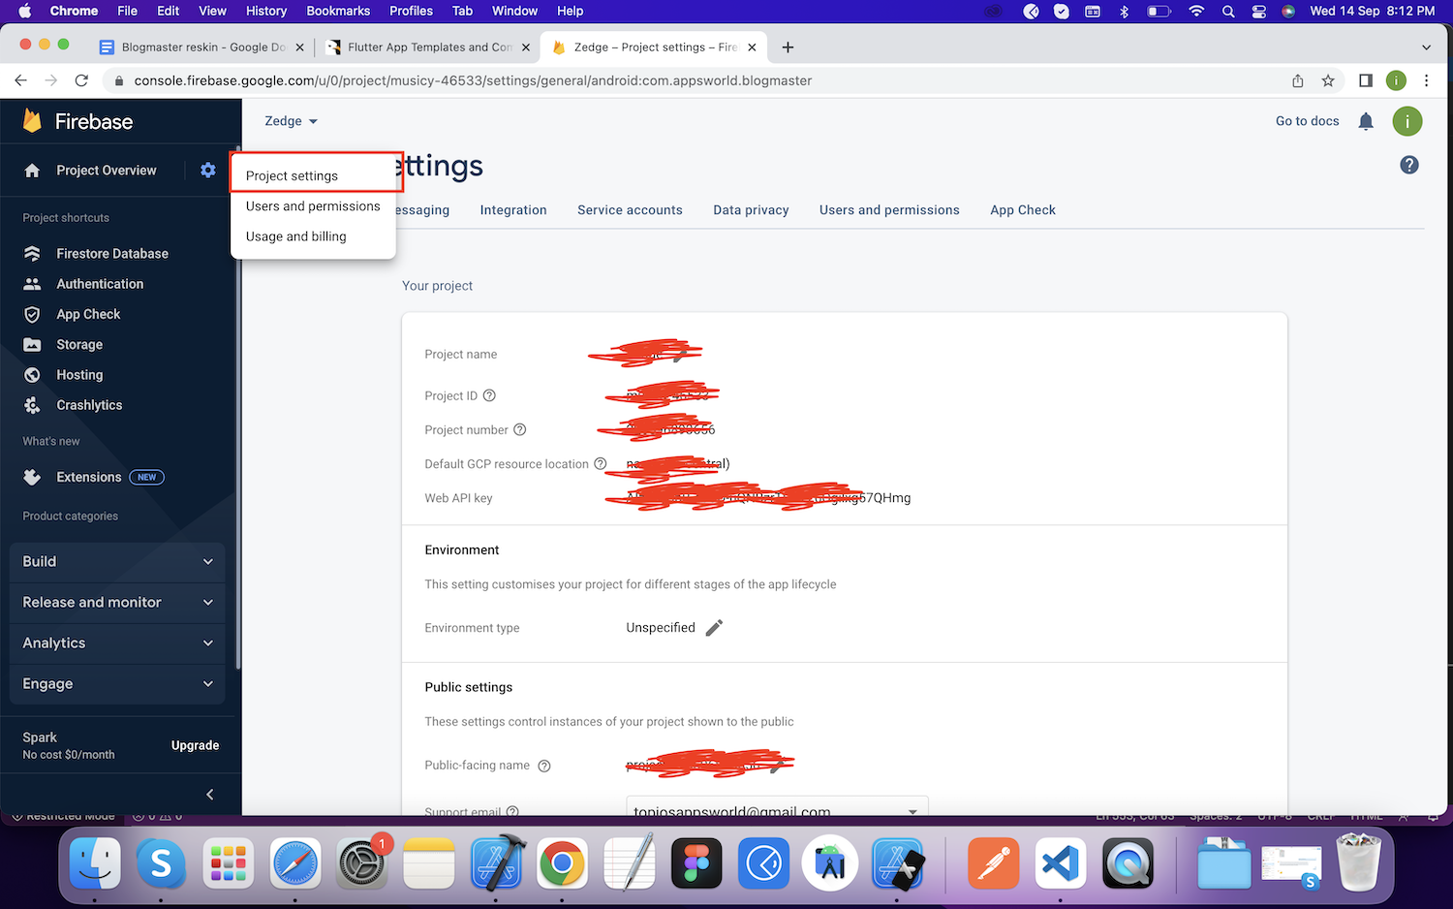1453x909 pixels.
Task: Click the Upgrade plan button
Action: pyautogui.click(x=195, y=745)
